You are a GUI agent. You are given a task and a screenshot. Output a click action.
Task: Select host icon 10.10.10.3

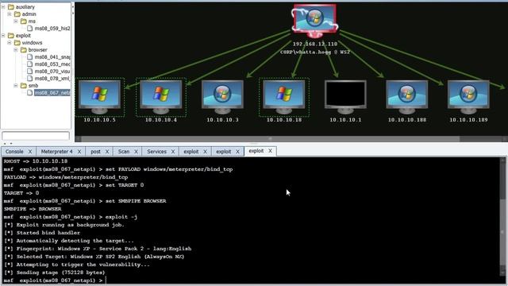point(222,97)
